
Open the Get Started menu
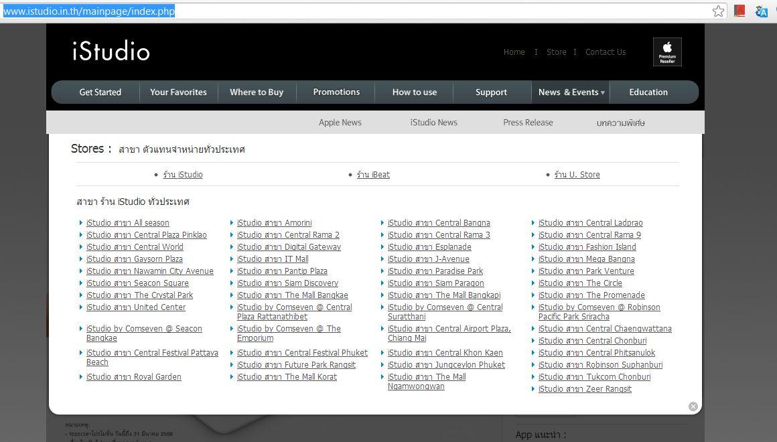tap(100, 92)
